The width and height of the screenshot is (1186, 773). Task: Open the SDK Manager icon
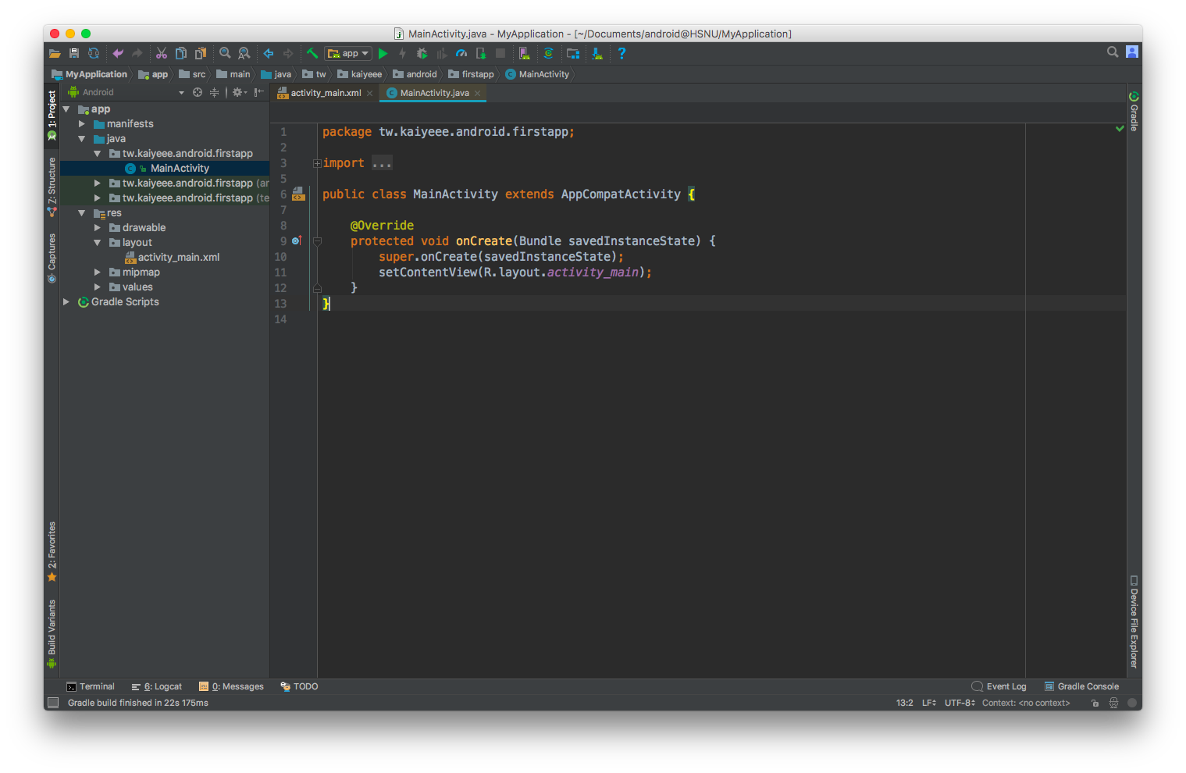(x=597, y=53)
